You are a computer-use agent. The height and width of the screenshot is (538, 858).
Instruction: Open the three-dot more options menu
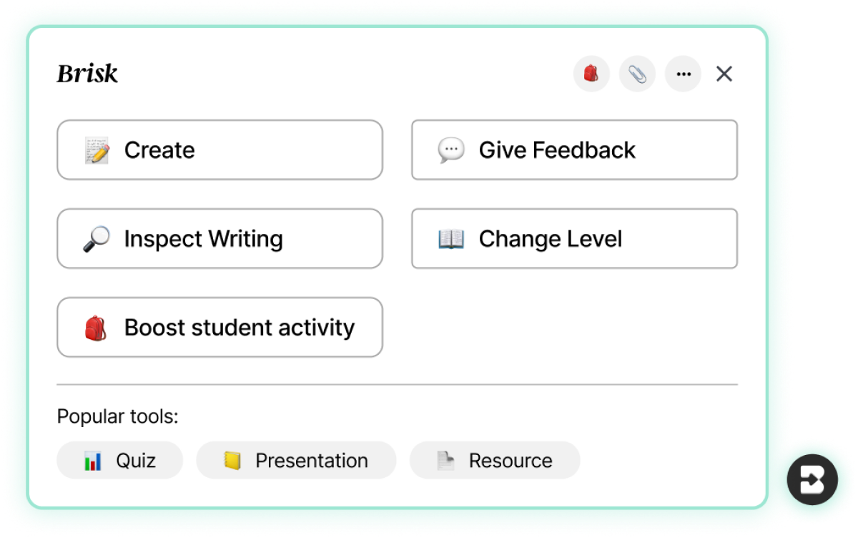(683, 74)
